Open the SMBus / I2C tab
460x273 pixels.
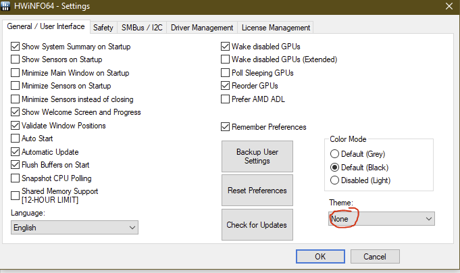[142, 28]
